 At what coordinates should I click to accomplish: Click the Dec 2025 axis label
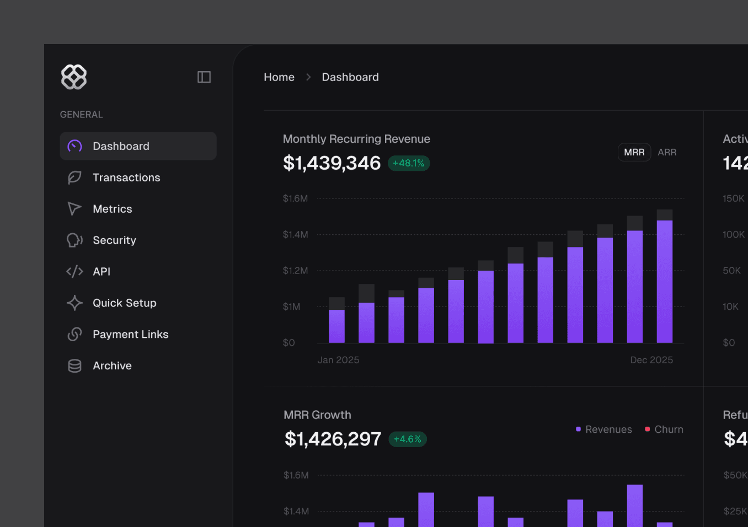pos(651,360)
